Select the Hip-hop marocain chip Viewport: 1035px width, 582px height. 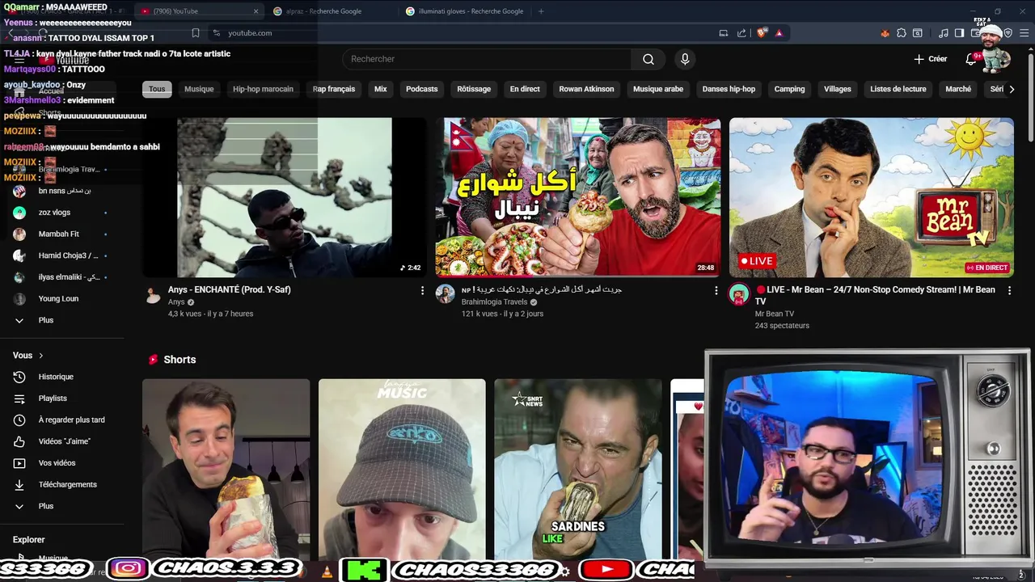point(263,89)
